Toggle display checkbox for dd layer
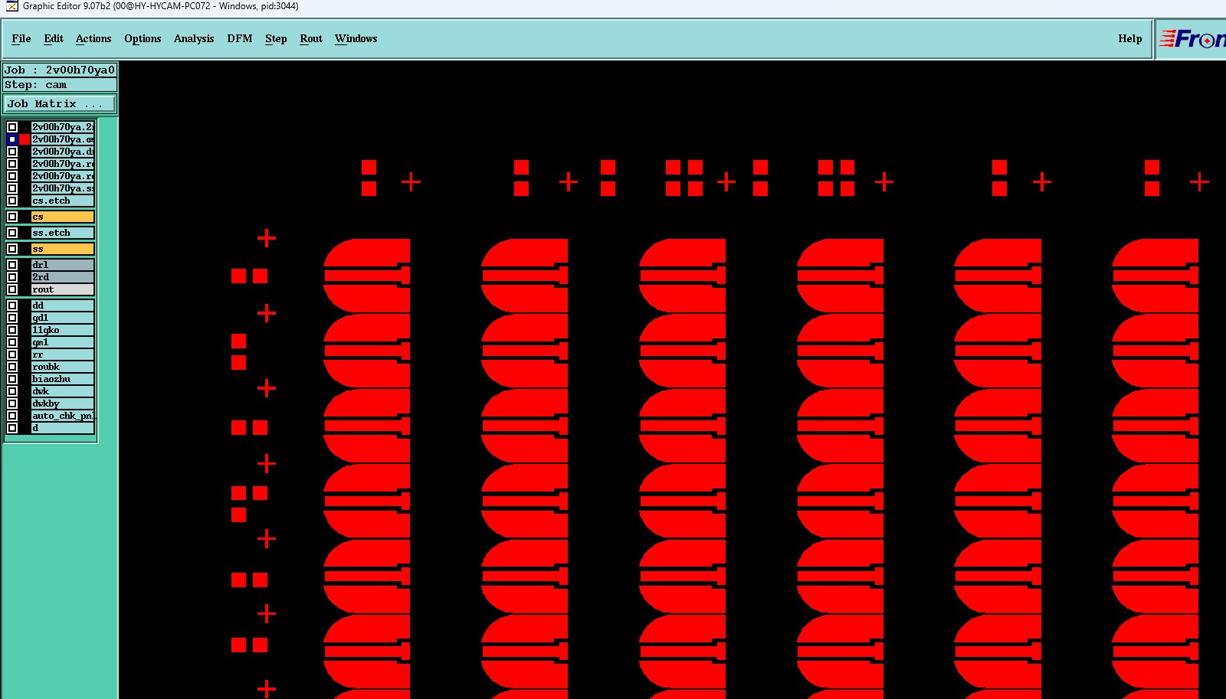 [x=12, y=305]
